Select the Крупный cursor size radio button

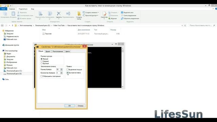pyautogui.click(x=41, y=63)
